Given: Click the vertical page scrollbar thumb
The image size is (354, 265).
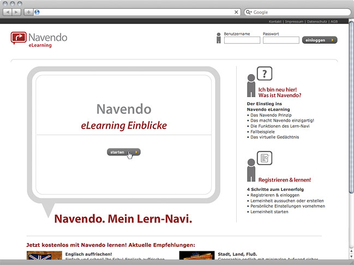Looking at the screenshot, I should [351, 107].
